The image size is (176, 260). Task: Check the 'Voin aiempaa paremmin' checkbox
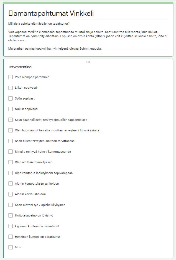[11, 77]
